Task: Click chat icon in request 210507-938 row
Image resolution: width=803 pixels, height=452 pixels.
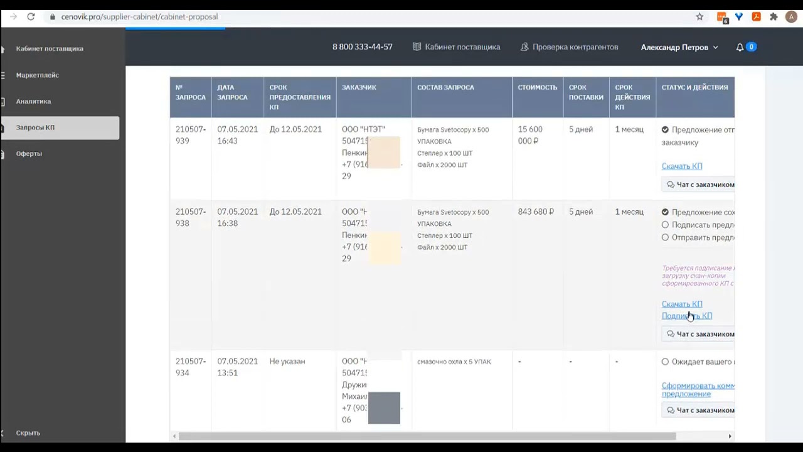Action: tap(671, 334)
